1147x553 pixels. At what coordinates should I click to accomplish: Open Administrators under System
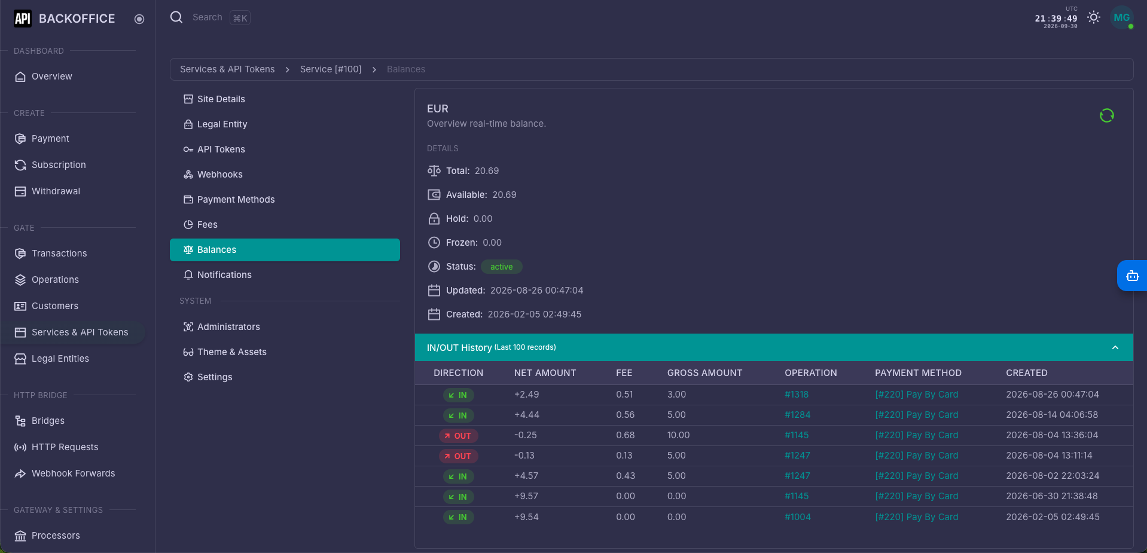[285, 327]
